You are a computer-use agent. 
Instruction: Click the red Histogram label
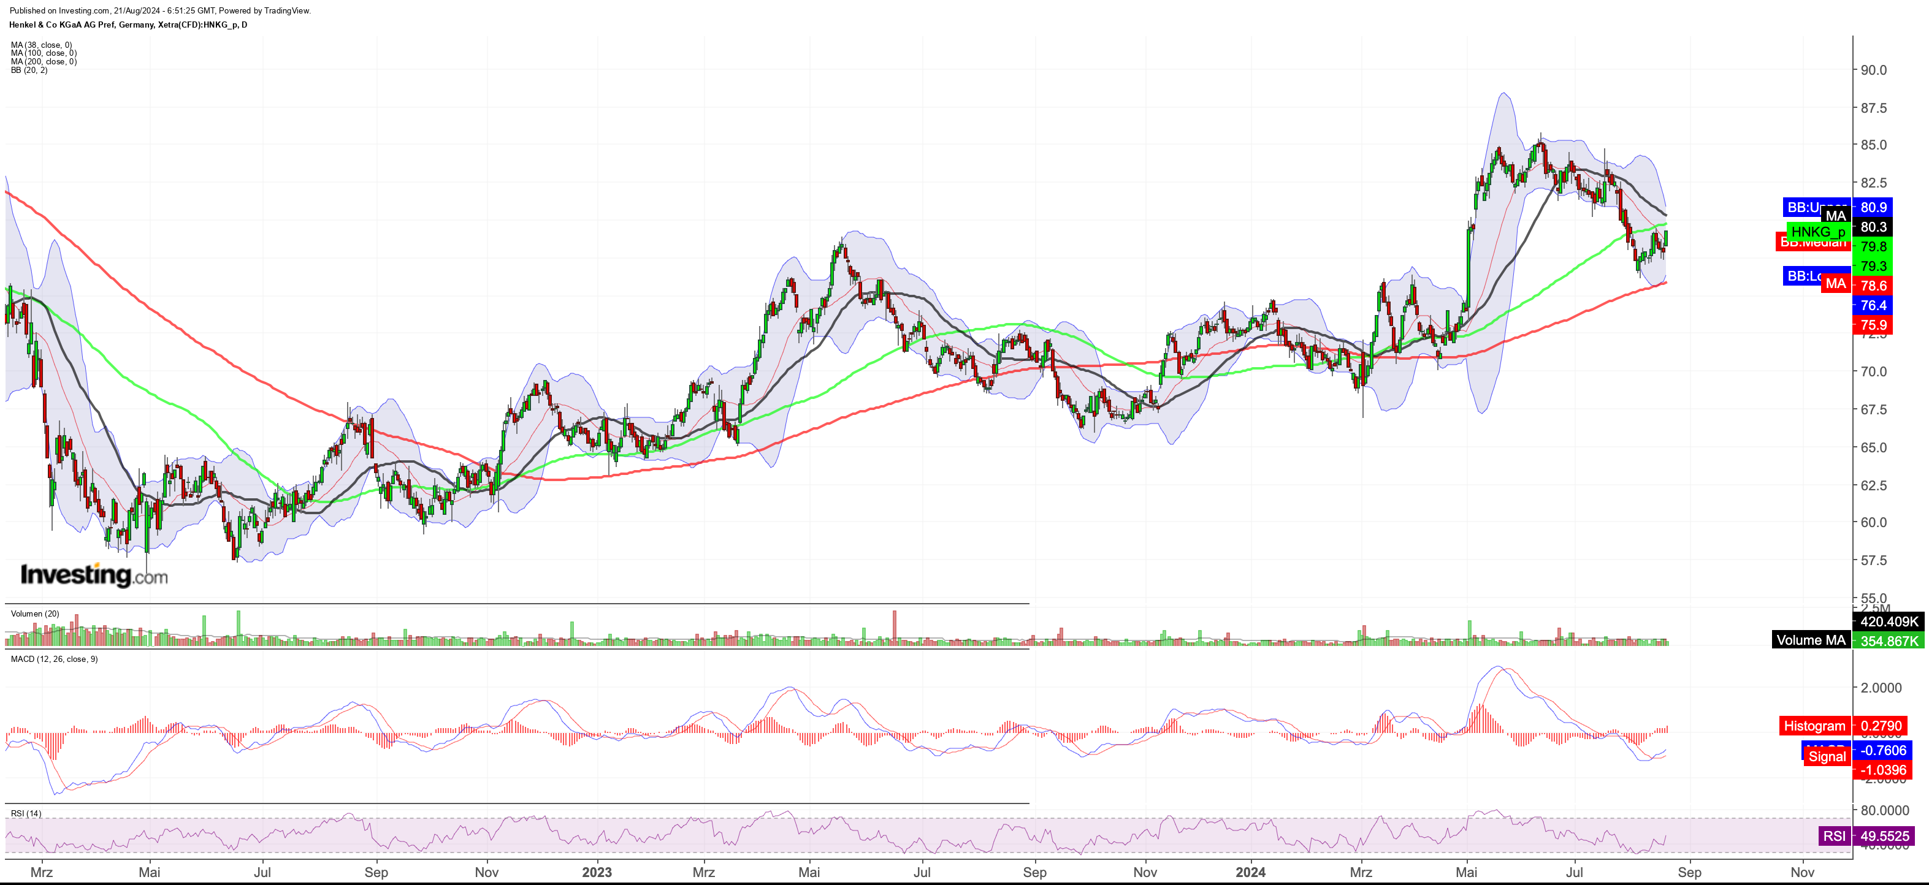click(x=1814, y=726)
